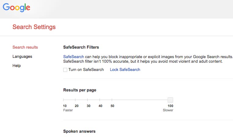Click the 'Faster' label under slider
Image resolution: width=233 pixels, height=137 pixels.
coord(68,110)
